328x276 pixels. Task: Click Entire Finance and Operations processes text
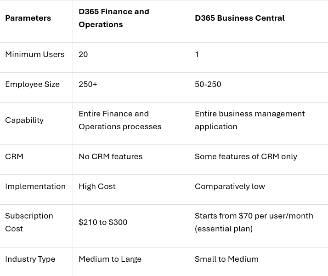tap(120, 120)
